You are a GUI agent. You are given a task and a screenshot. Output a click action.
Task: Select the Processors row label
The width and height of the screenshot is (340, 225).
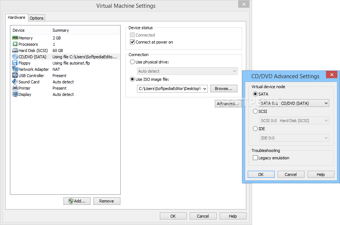click(x=28, y=44)
